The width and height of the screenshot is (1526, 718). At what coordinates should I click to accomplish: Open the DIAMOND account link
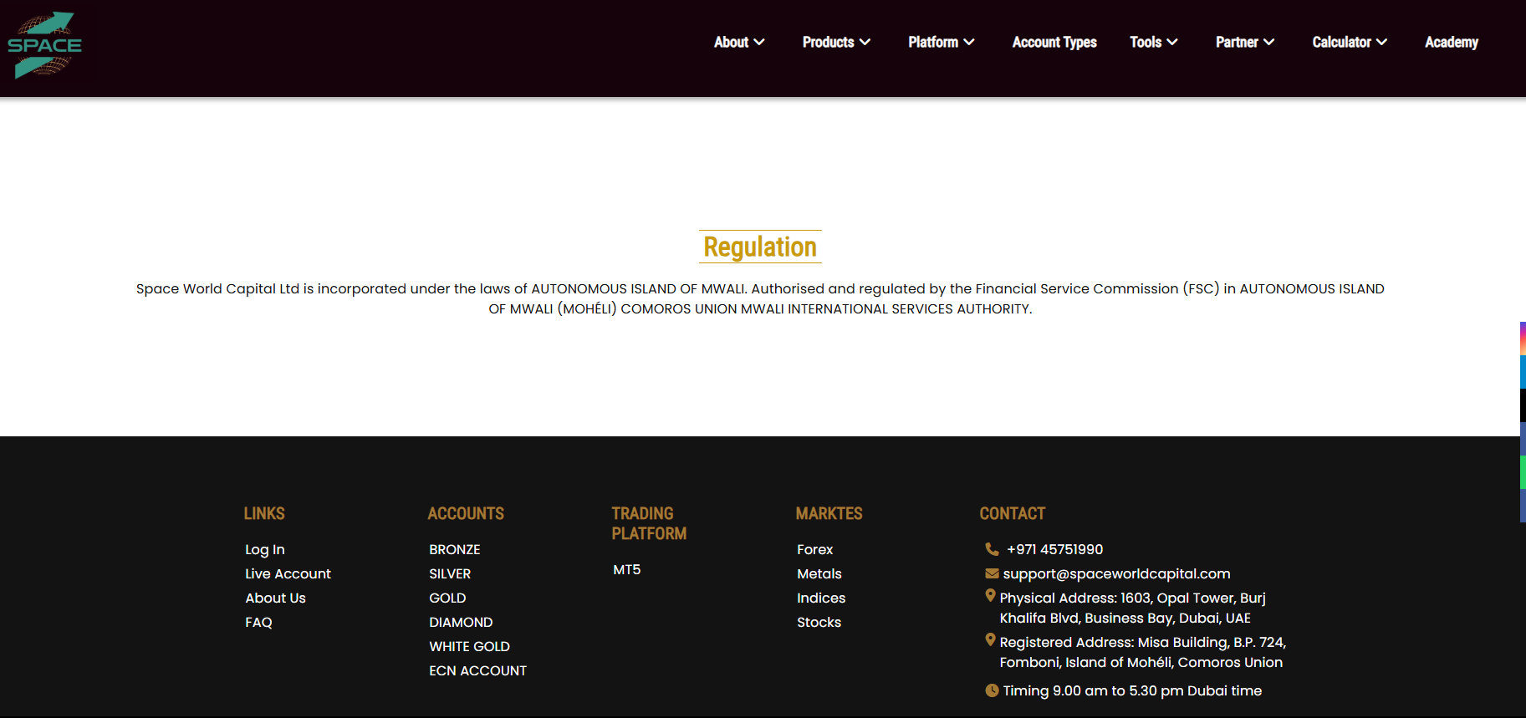(x=461, y=622)
